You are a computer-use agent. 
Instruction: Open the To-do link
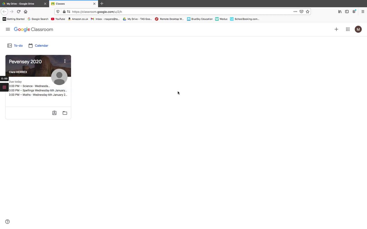tap(15, 46)
